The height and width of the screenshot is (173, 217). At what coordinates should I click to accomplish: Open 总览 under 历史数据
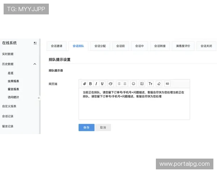pyautogui.click(x=10, y=73)
